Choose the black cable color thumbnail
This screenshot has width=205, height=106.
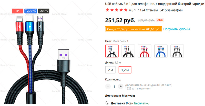[177, 51]
